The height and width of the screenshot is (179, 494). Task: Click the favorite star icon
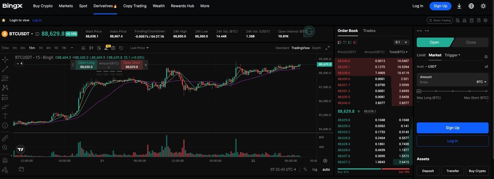tap(3, 20)
